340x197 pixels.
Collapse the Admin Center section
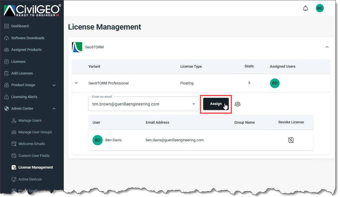pos(54,108)
